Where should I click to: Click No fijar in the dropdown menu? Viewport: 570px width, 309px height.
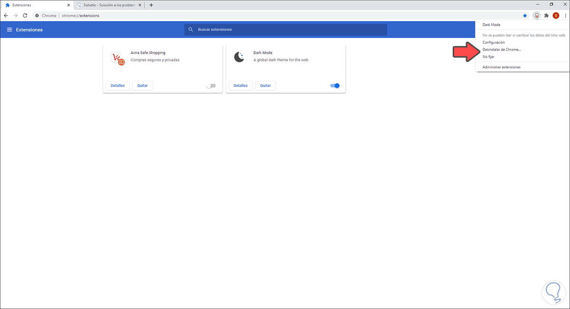(488, 56)
